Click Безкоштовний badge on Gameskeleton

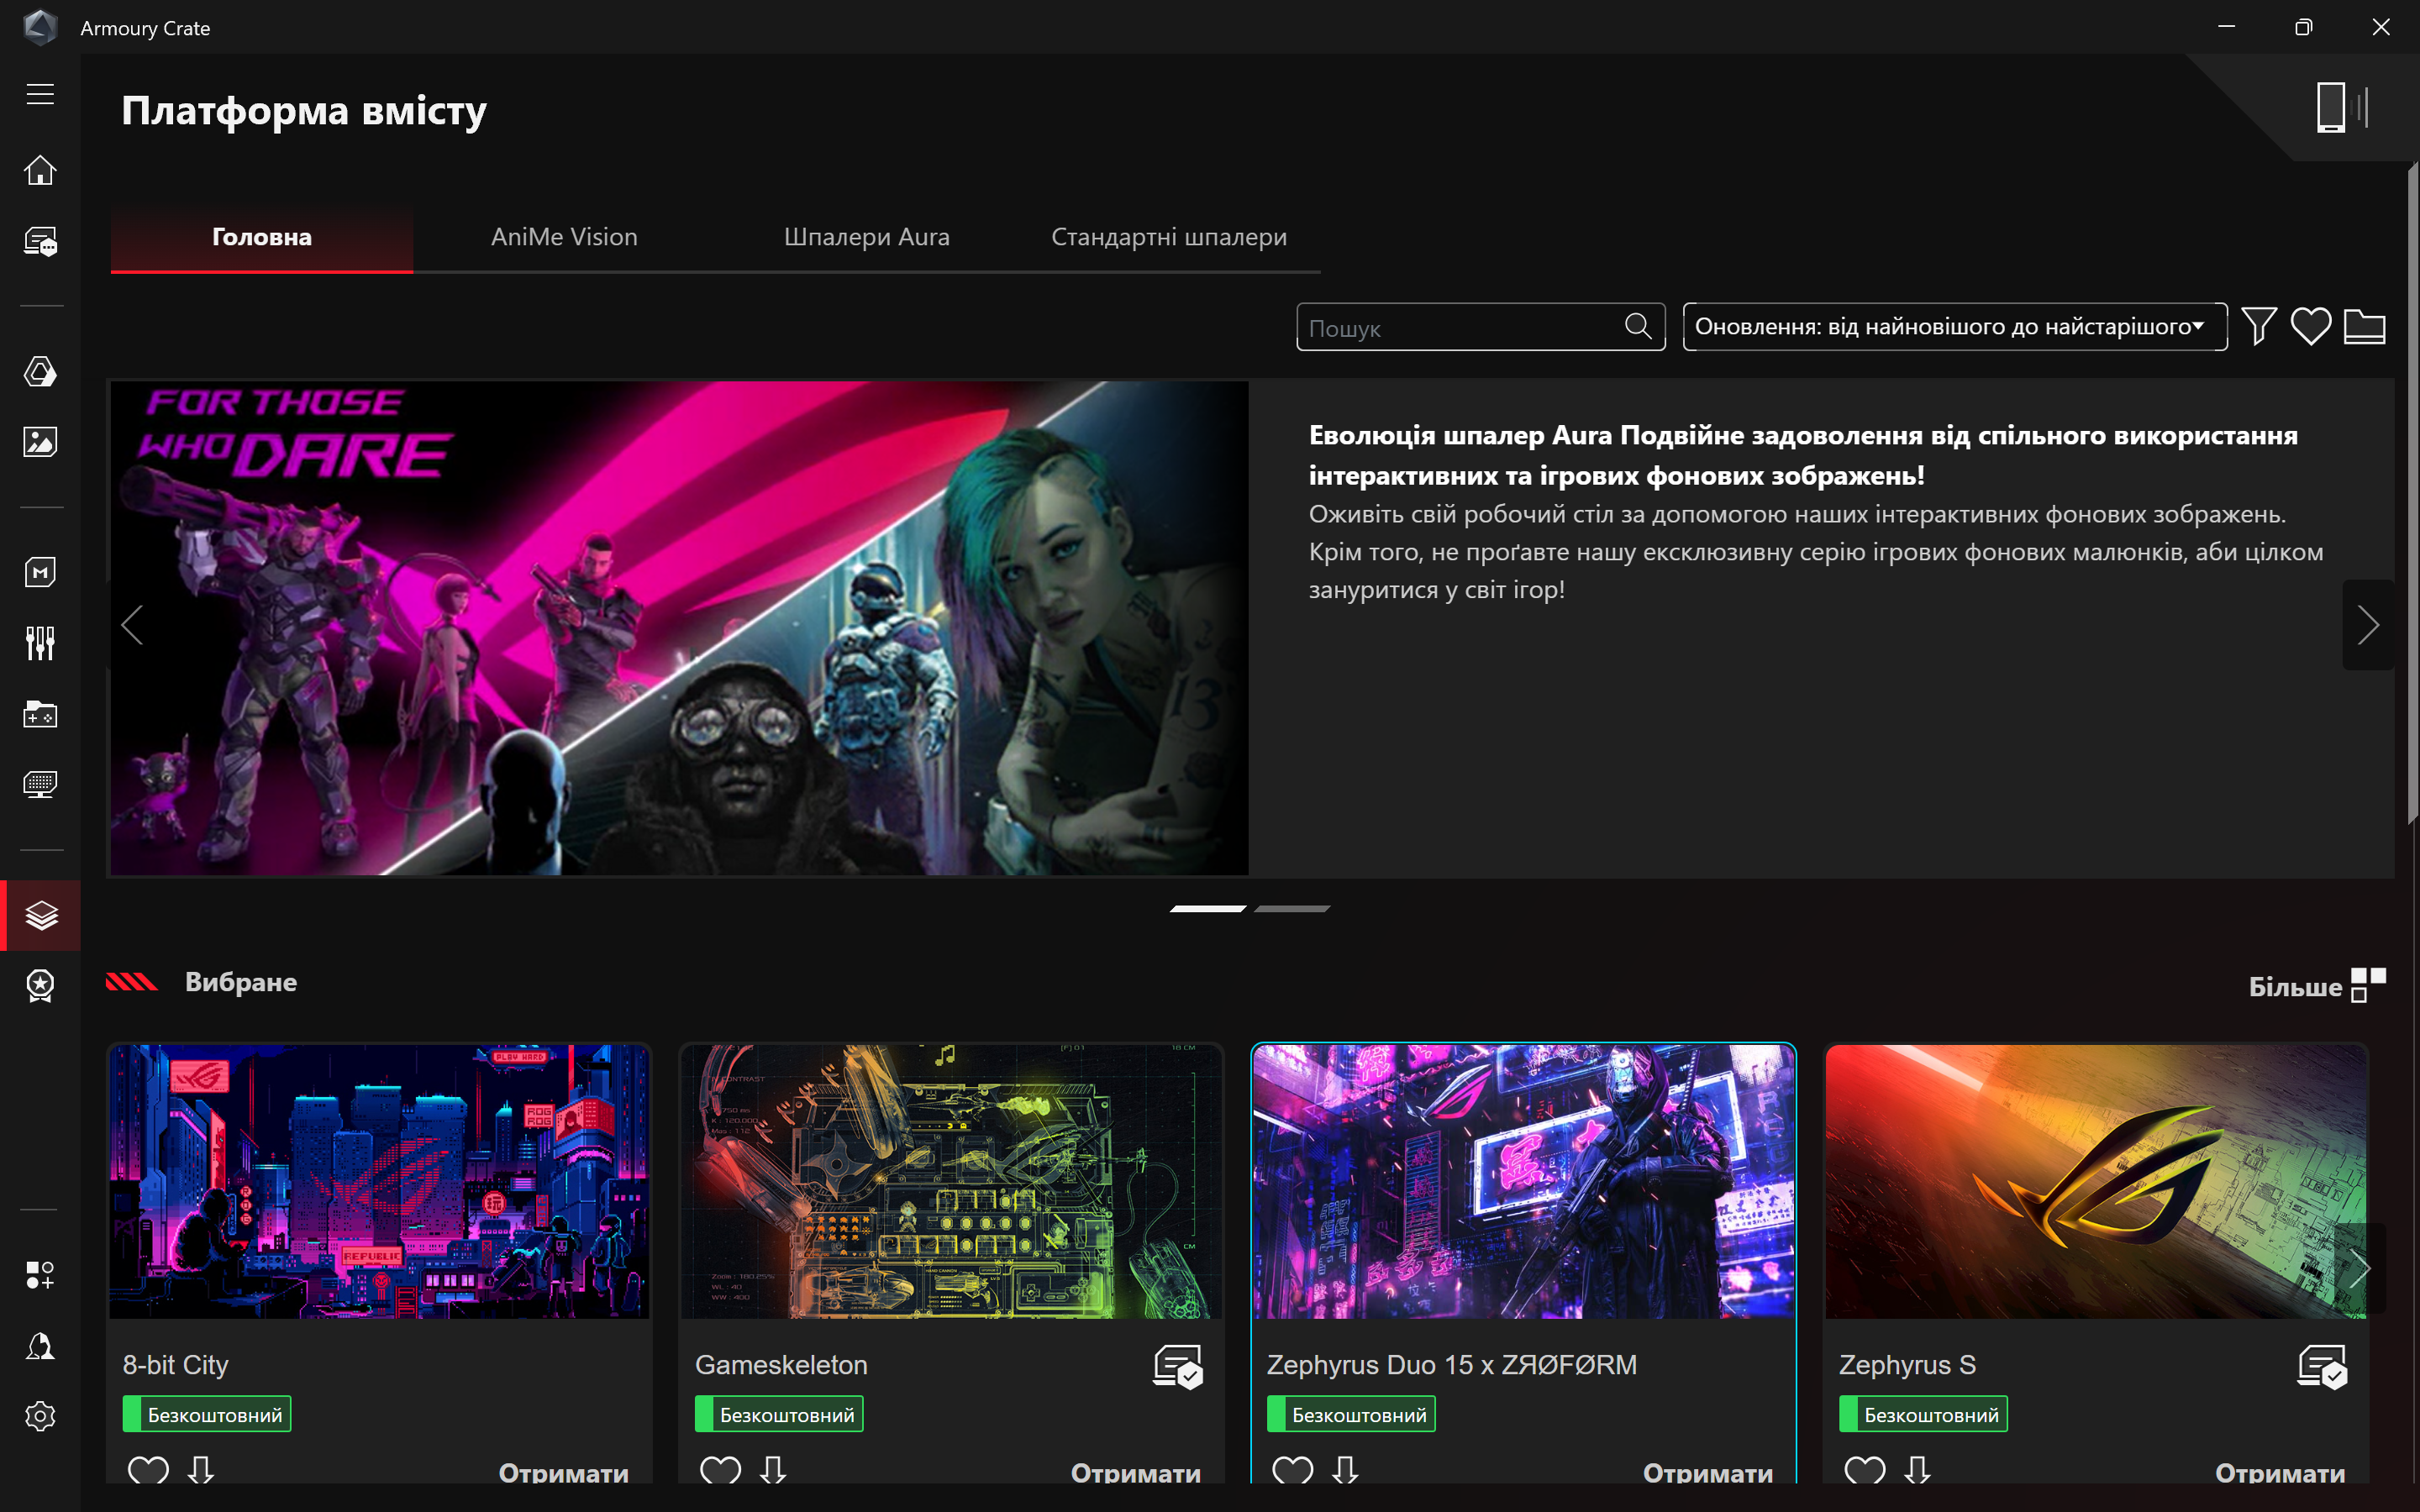(x=779, y=1414)
